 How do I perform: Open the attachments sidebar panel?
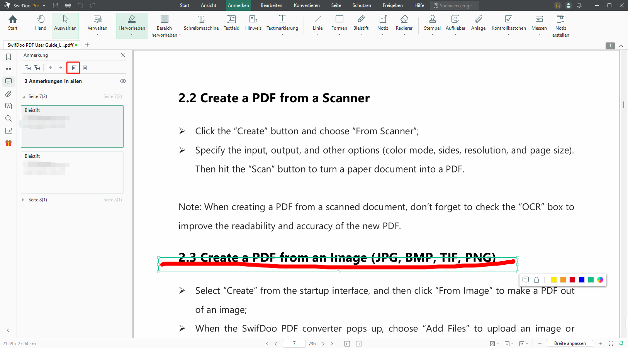click(8, 94)
